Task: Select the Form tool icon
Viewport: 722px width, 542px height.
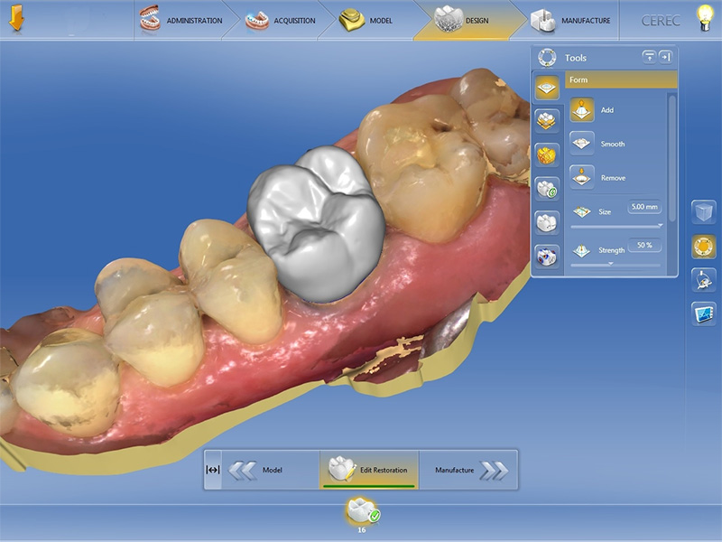Action: 547,88
